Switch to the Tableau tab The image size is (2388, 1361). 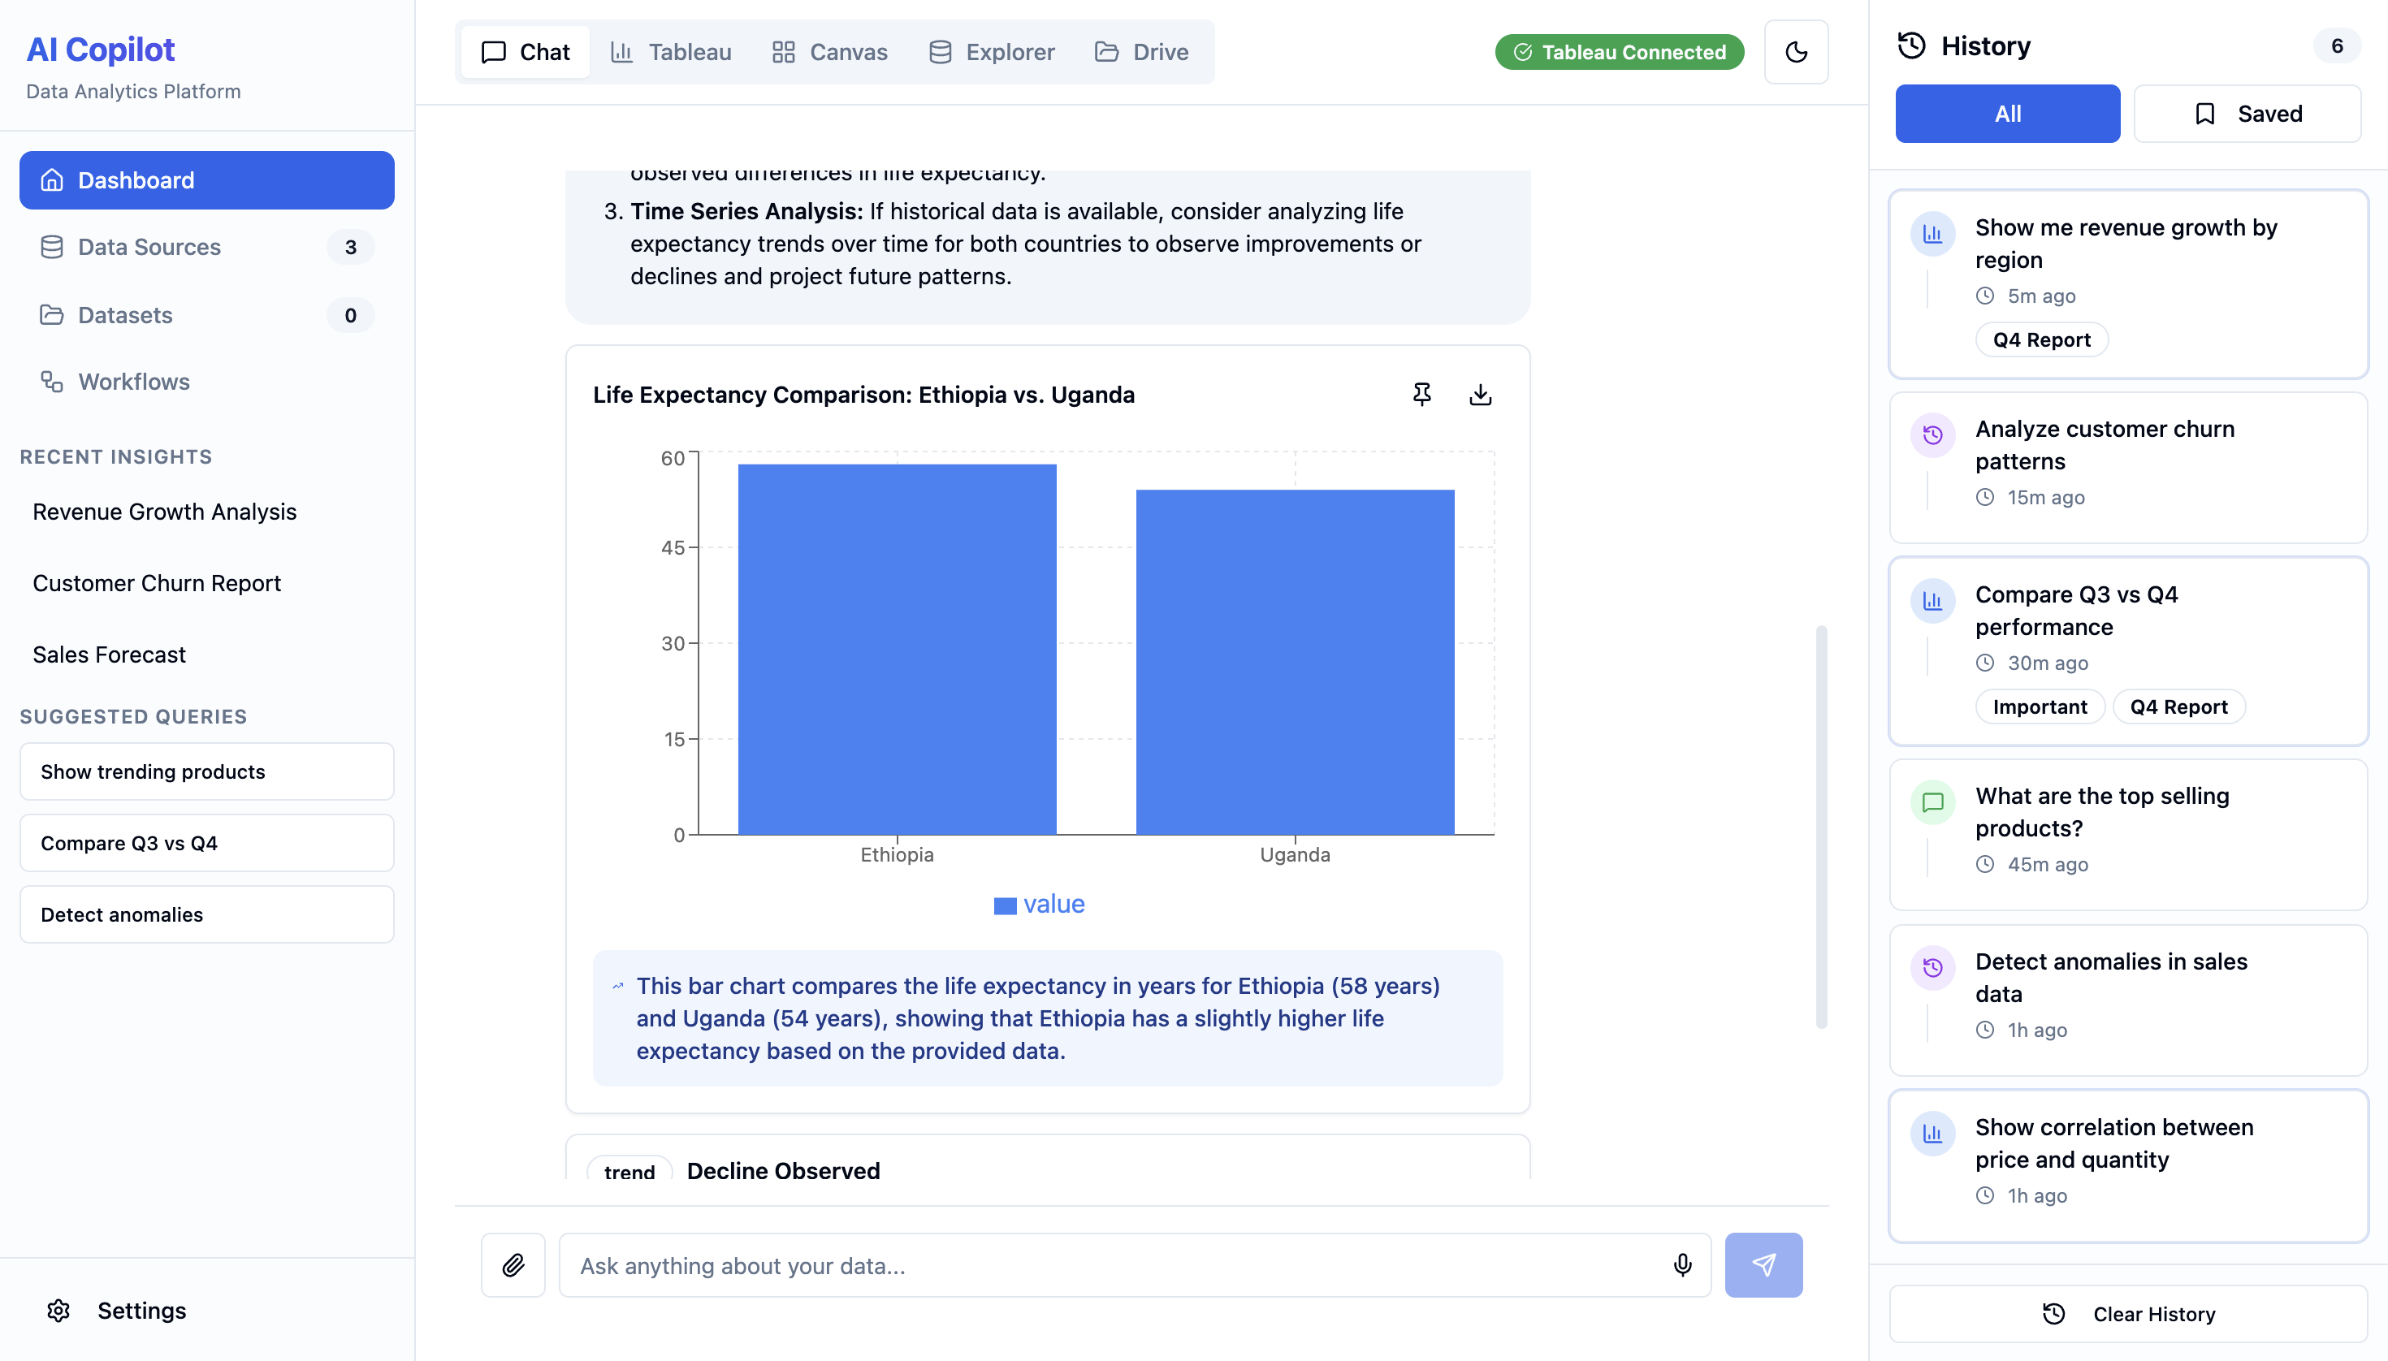(x=670, y=52)
